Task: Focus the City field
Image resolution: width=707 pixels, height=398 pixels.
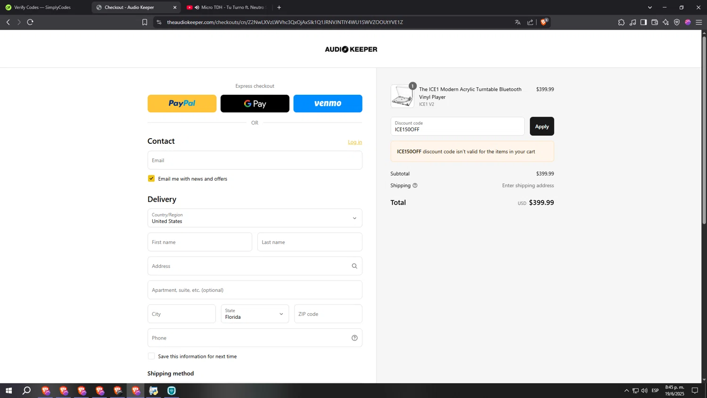Action: (181, 314)
